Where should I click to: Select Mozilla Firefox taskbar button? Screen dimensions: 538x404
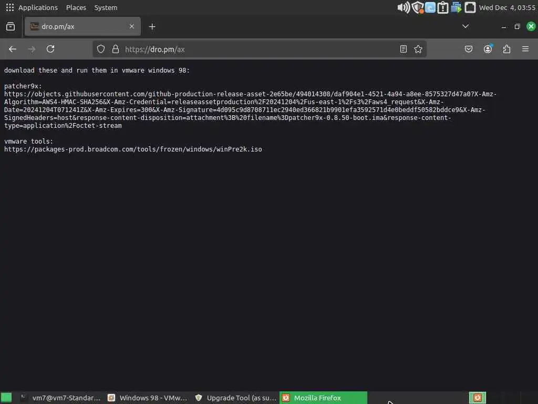pos(323,398)
